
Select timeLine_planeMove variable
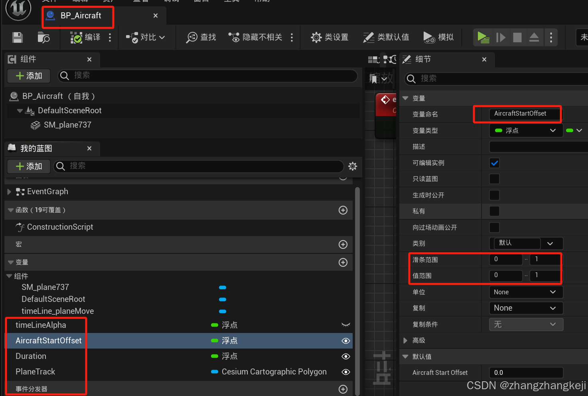click(x=58, y=311)
